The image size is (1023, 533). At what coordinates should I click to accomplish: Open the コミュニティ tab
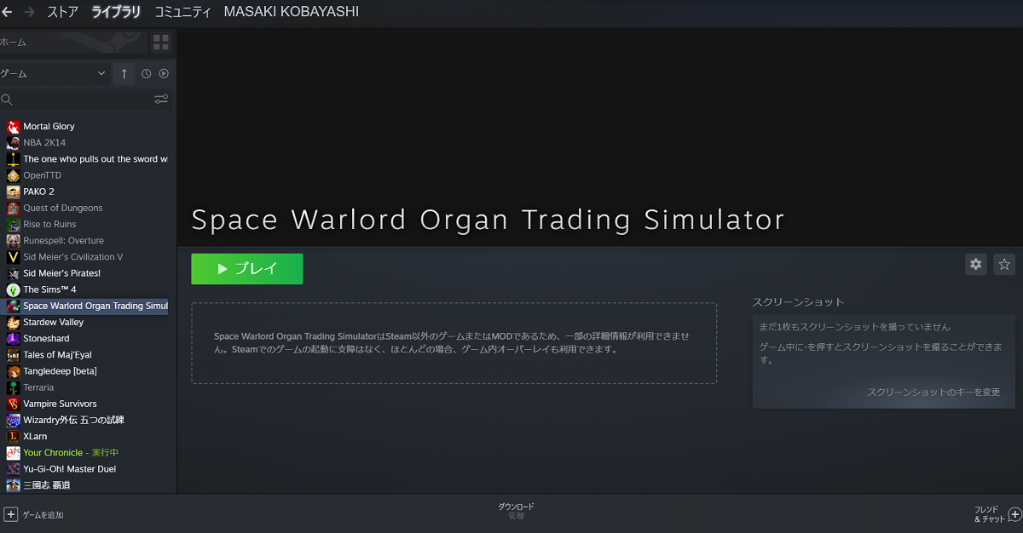pos(182,12)
